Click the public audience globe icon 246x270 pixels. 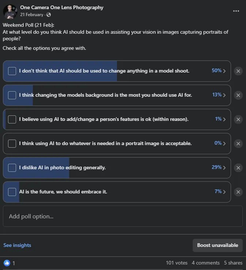point(49,15)
